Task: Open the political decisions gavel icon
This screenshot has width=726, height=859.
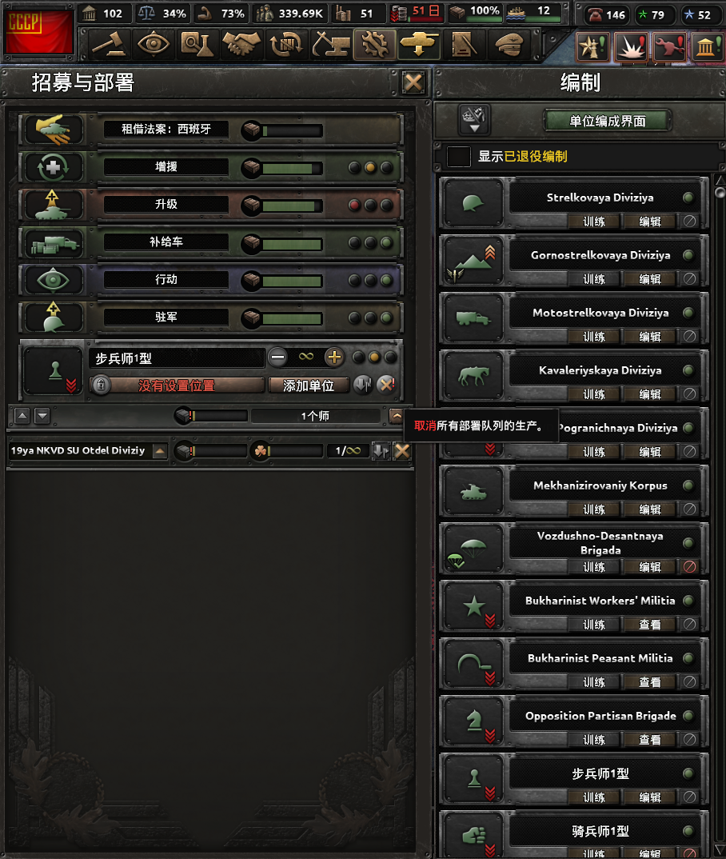Action: 109,44
